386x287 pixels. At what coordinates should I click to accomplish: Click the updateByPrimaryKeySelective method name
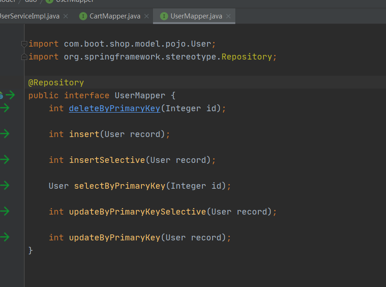137,212
